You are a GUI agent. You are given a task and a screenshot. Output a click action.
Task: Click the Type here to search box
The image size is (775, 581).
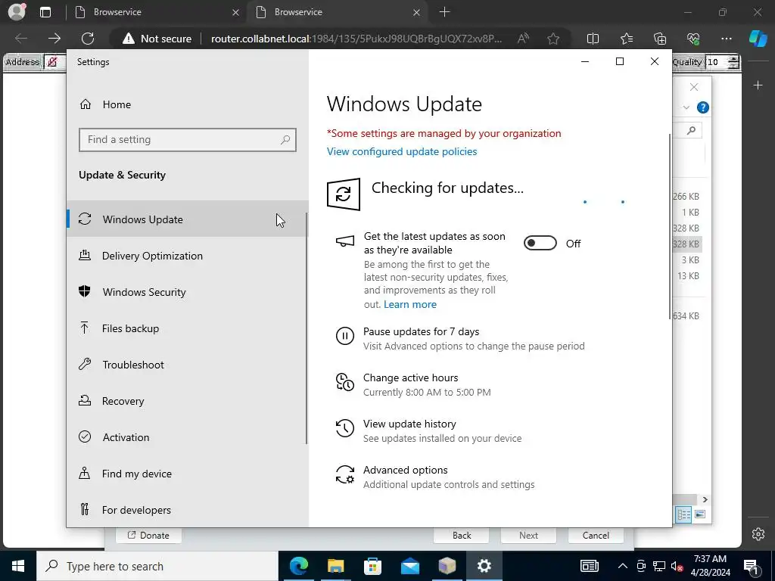(x=157, y=566)
